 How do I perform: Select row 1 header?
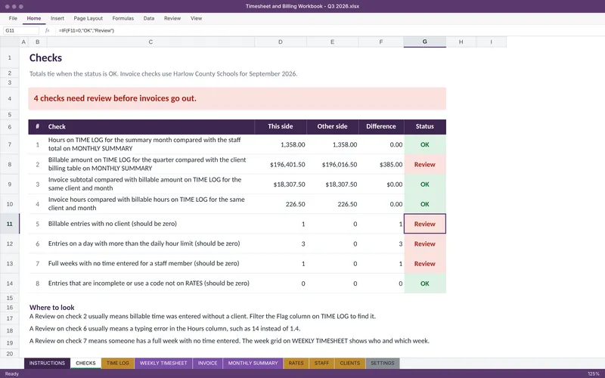click(10, 58)
